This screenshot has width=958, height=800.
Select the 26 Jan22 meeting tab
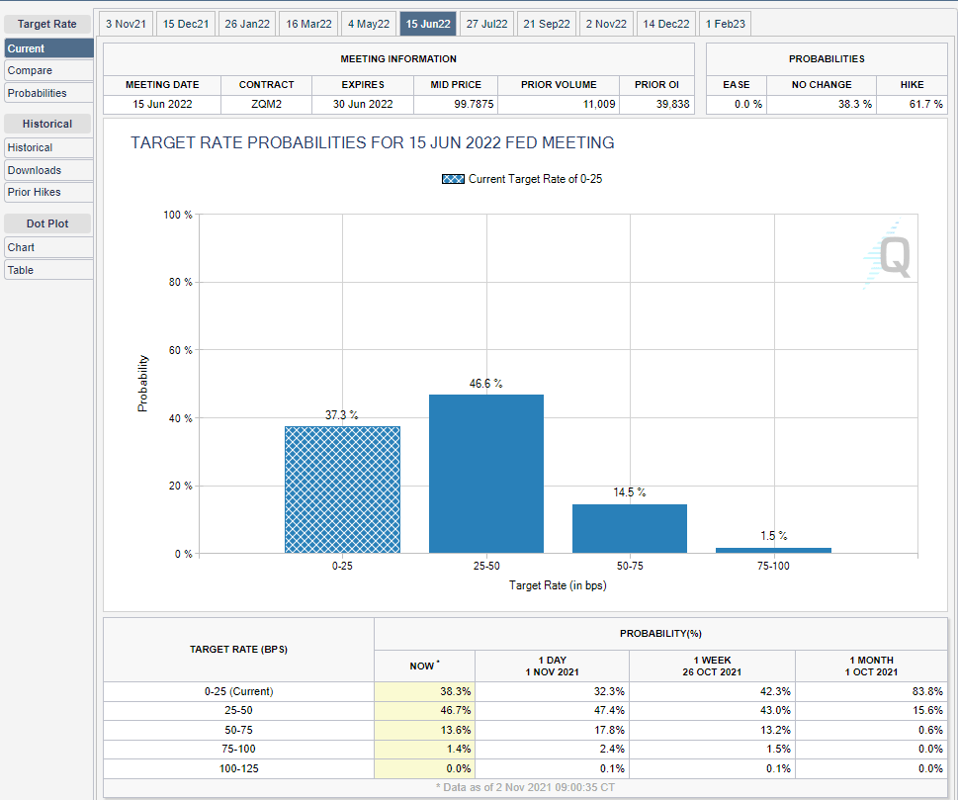247,24
